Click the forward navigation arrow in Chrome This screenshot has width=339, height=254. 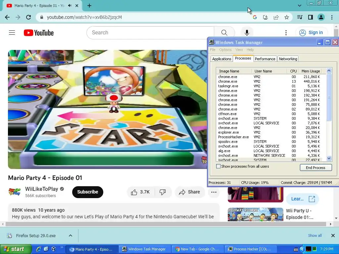[x=18, y=17]
